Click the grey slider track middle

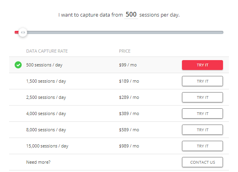pyautogui.click(x=125, y=32)
